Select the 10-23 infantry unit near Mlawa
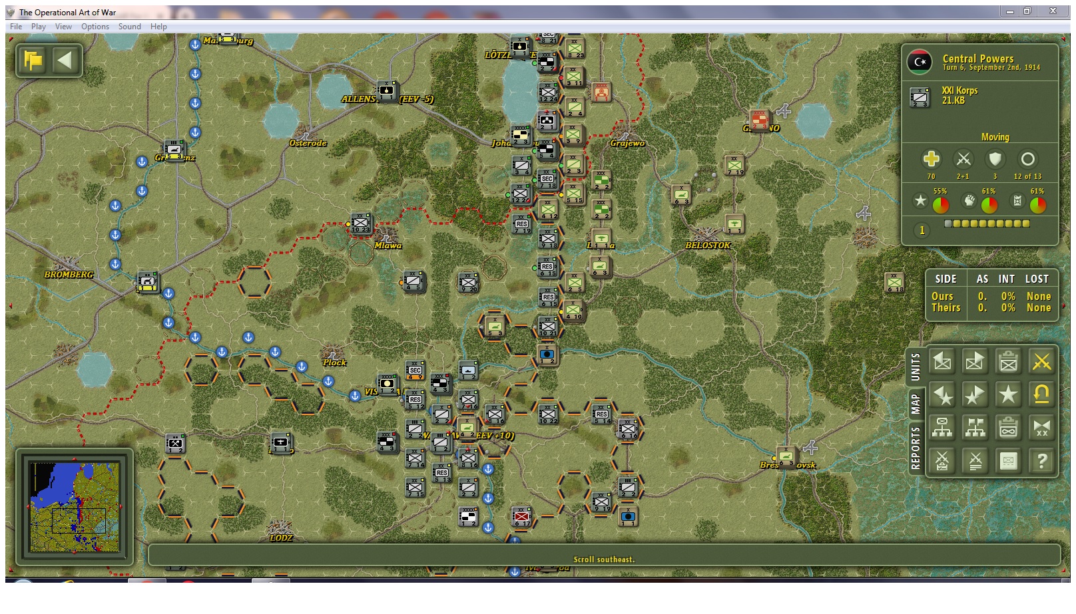Screen dimensions: 1076x614 (x=361, y=224)
